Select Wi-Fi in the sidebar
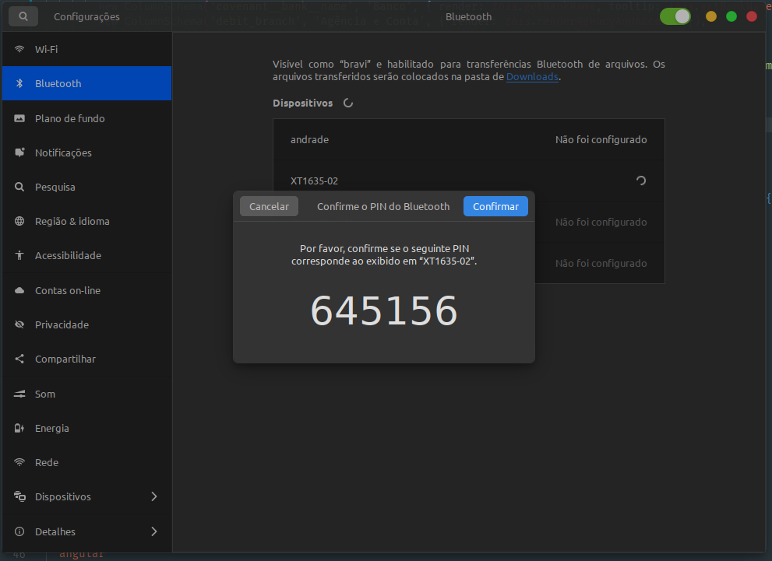Screen dimensions: 772x561 (86, 49)
